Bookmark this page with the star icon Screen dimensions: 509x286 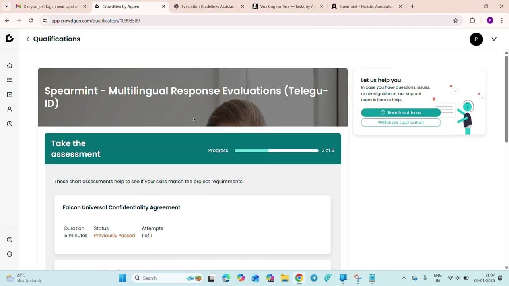click(455, 21)
